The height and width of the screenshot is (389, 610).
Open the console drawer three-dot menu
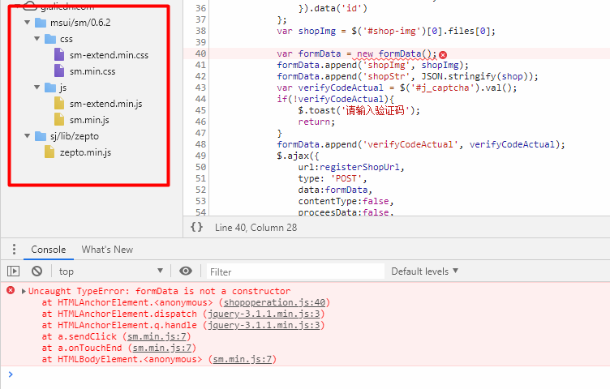coord(14,249)
